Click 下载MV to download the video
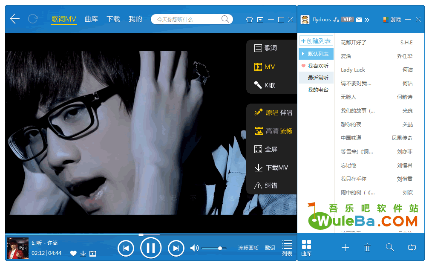Image resolution: width=429 pixels, height=266 pixels. coord(271,168)
